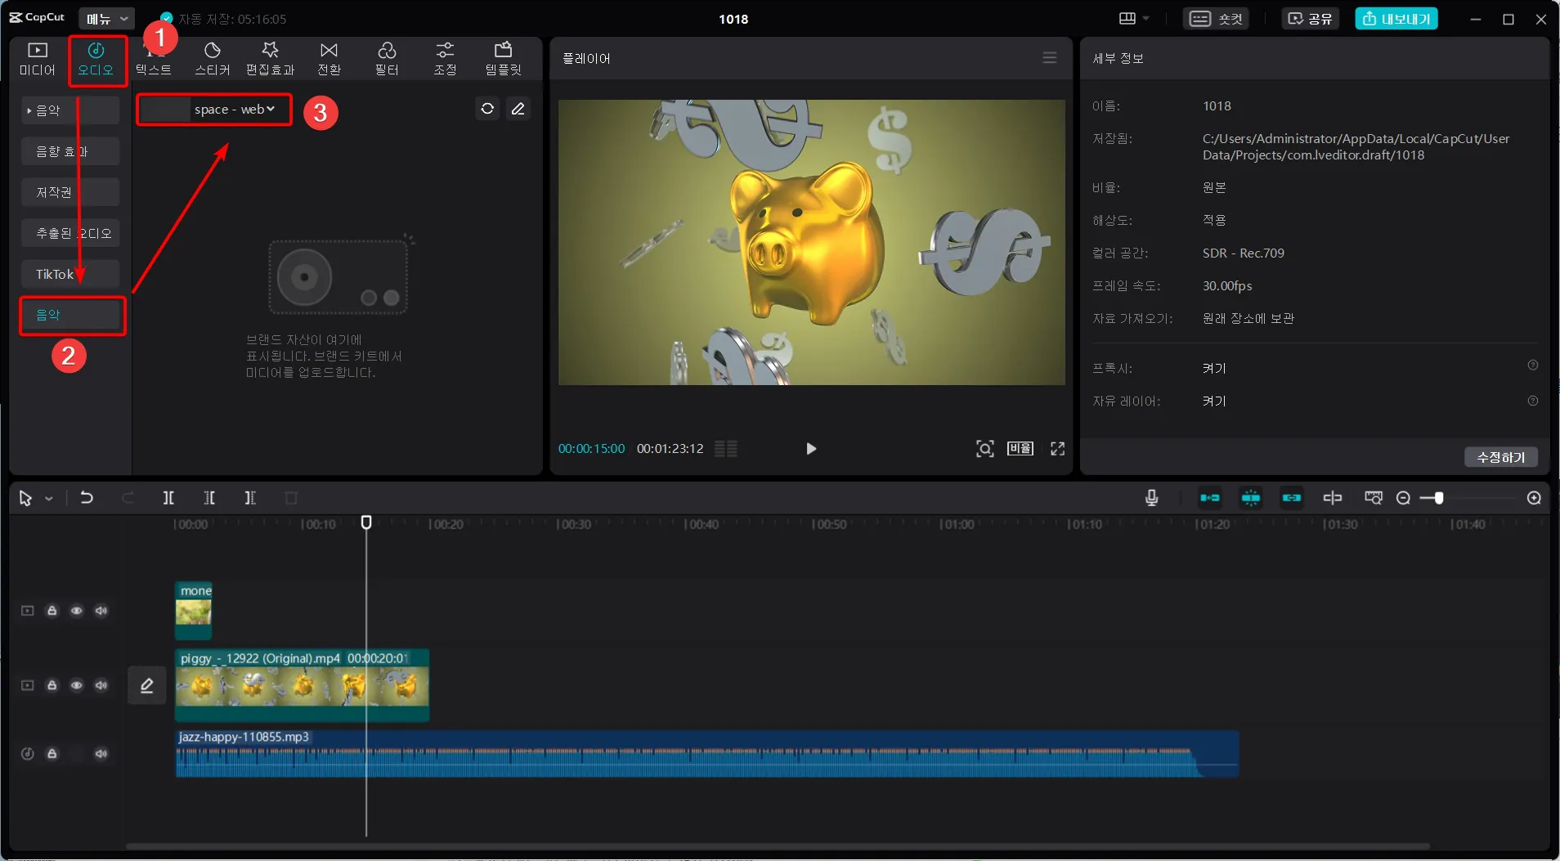Image resolution: width=1560 pixels, height=861 pixels.
Task: Adjust the timeline zoom slider handle
Action: (x=1439, y=498)
